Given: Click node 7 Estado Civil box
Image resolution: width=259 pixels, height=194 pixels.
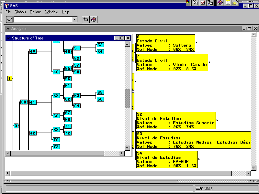Looking at the screenshot, I should pos(172,62).
